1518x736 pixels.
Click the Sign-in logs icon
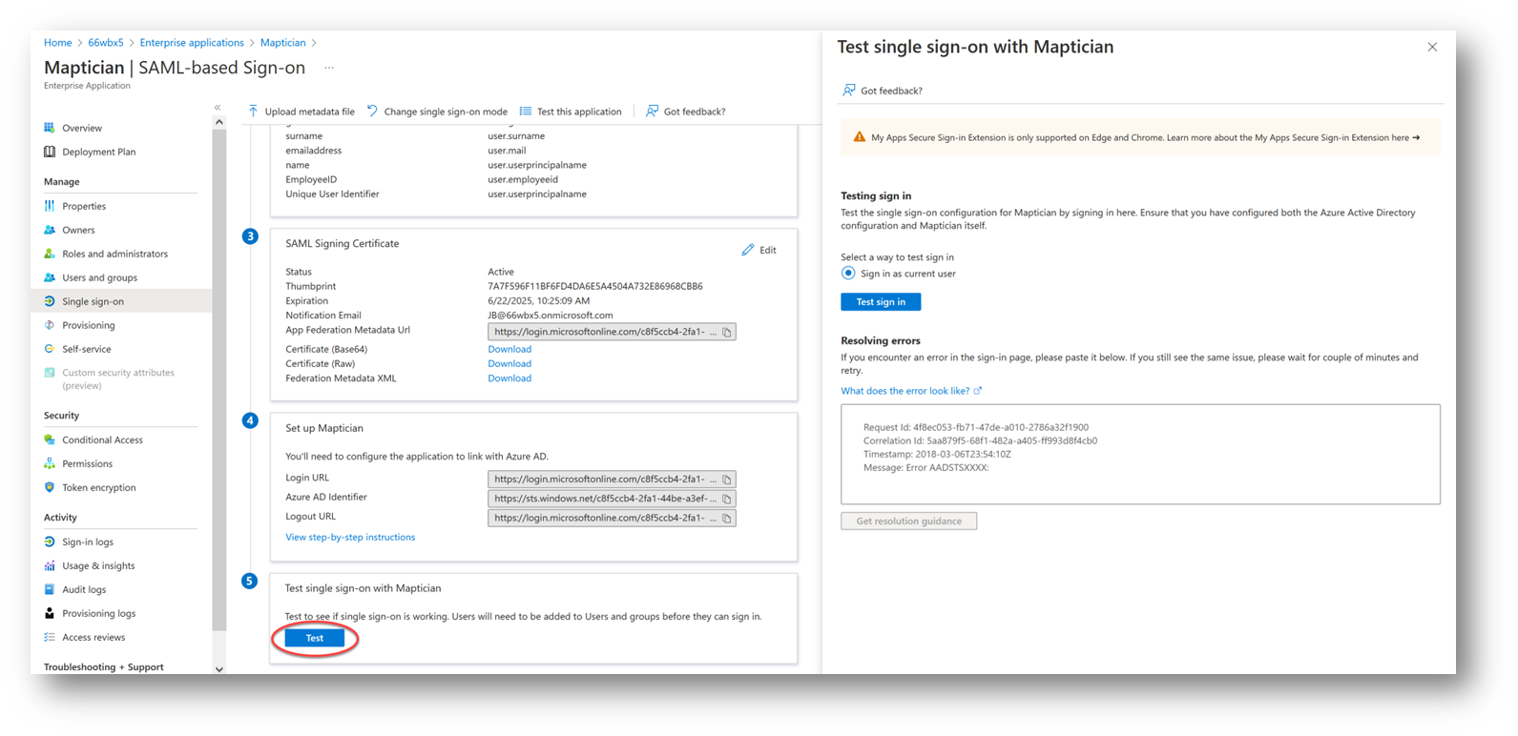(50, 542)
